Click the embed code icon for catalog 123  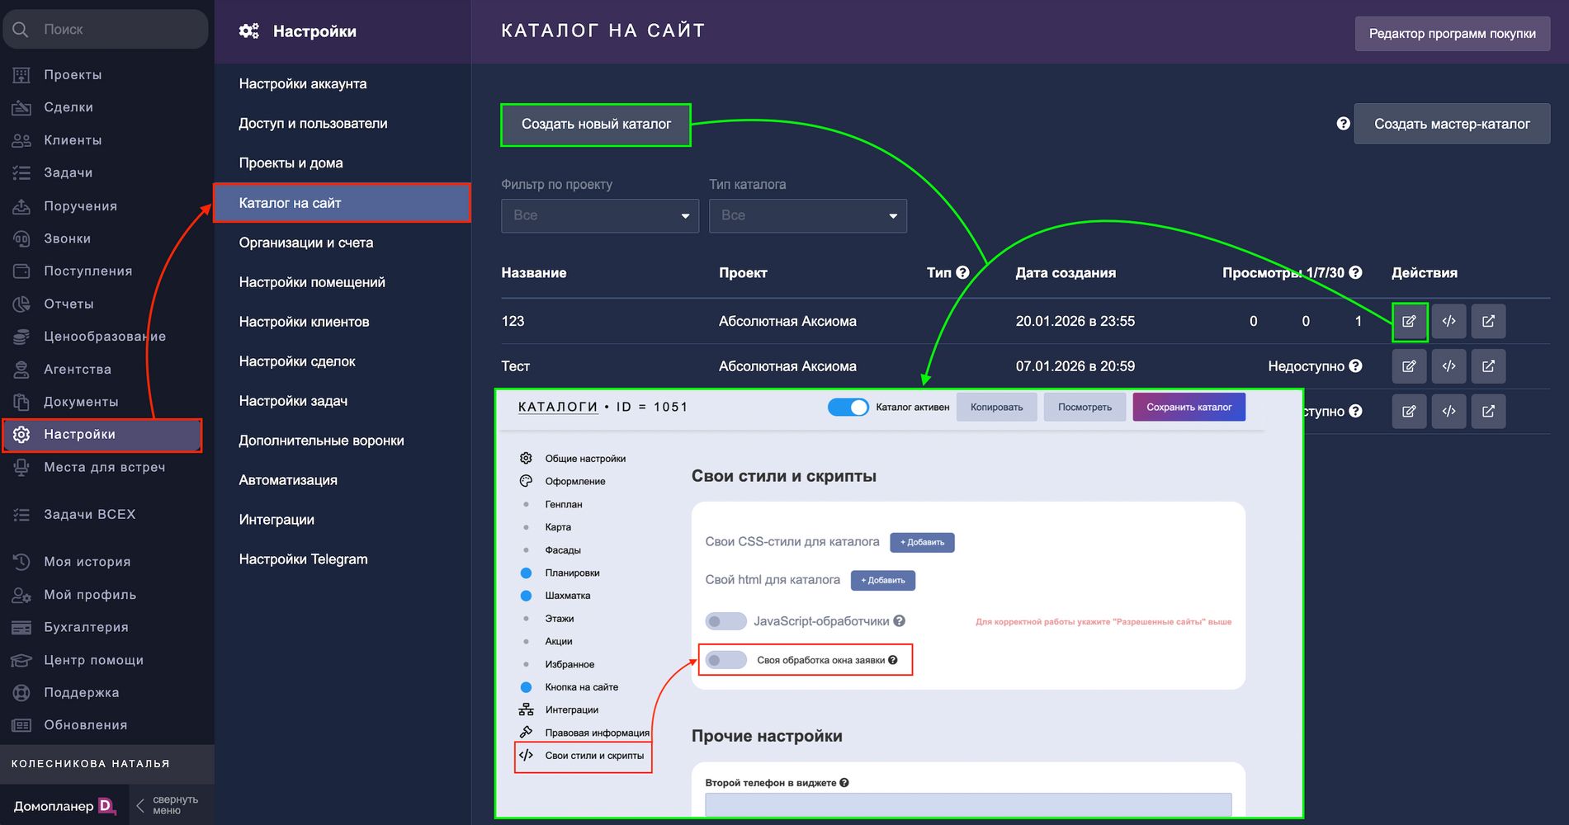[x=1448, y=321]
